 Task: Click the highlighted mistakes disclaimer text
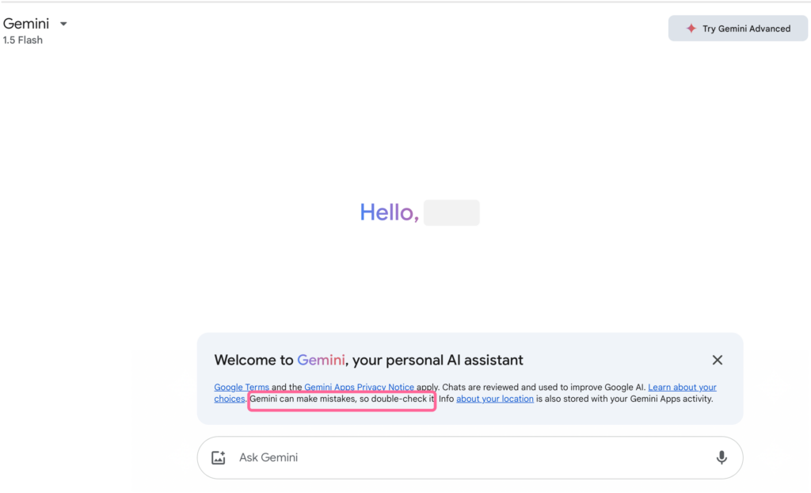[x=341, y=401]
